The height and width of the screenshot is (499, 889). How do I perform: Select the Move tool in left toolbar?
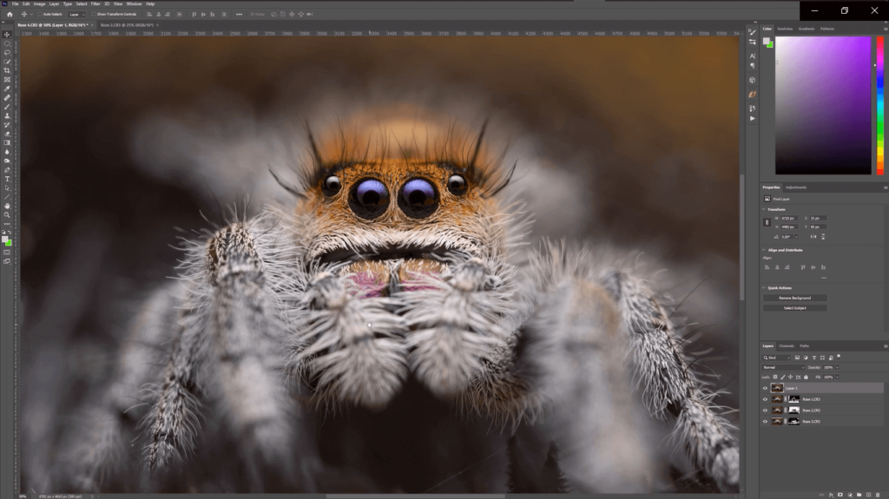coord(7,35)
